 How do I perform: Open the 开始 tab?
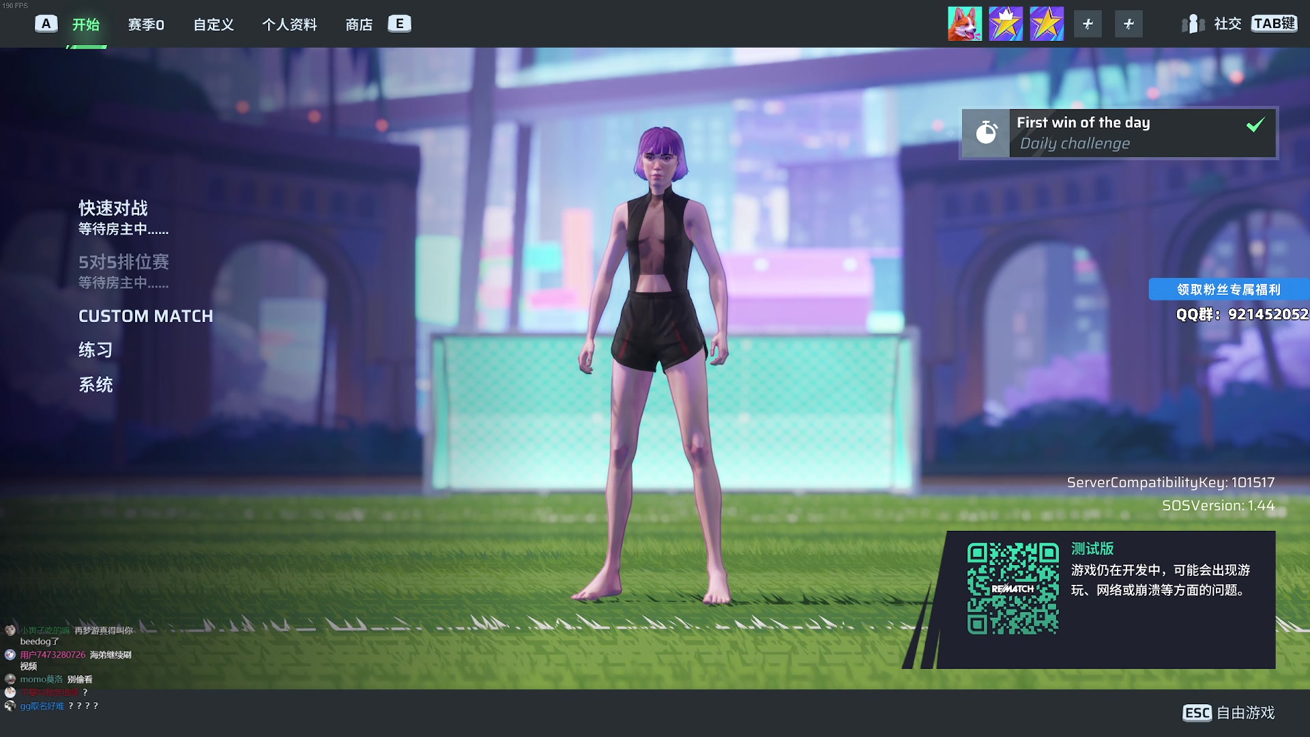pos(86,25)
